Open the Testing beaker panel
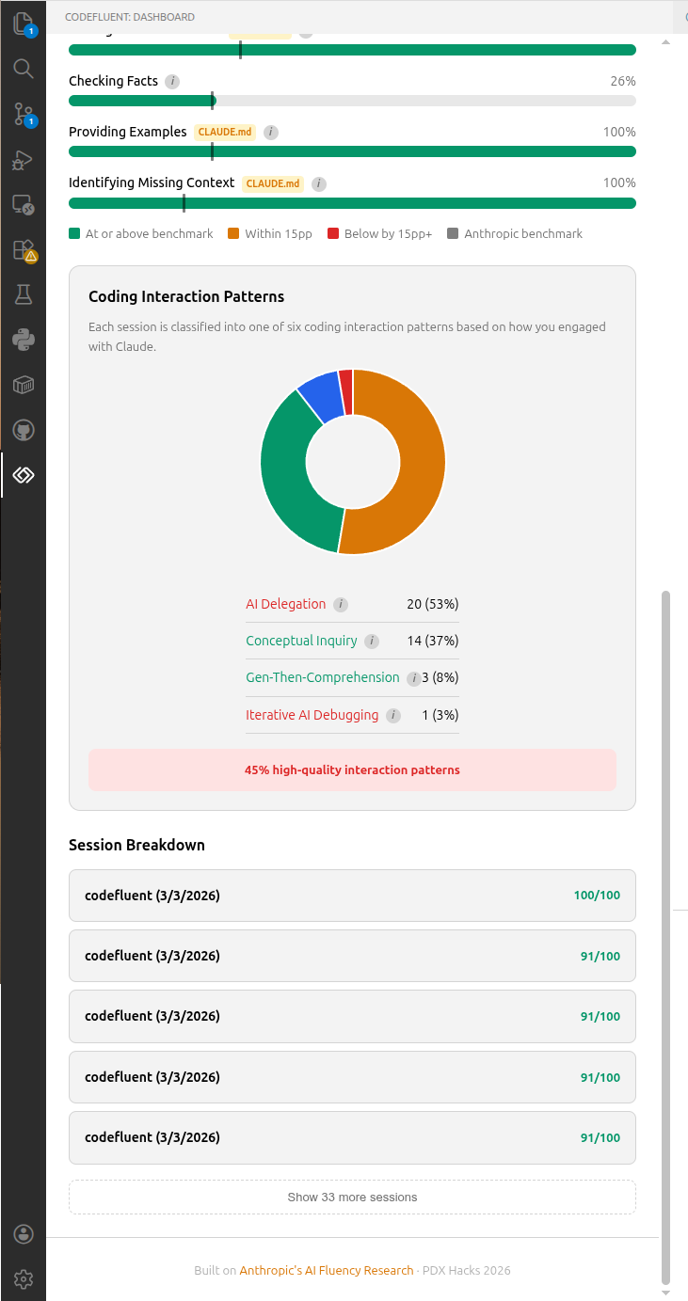Viewport: 688px width, 1301px height. pyautogui.click(x=23, y=294)
